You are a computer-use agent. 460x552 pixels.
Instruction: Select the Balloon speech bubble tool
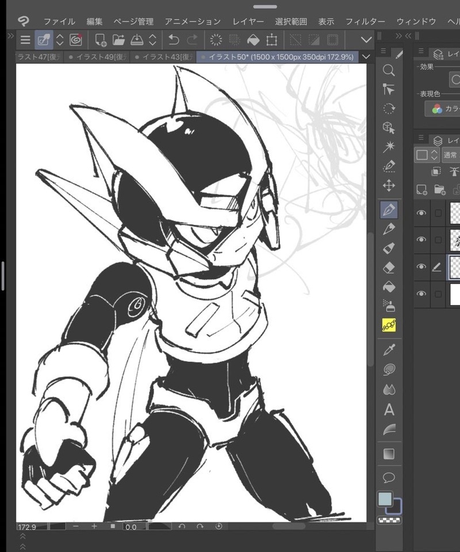pyautogui.click(x=389, y=478)
